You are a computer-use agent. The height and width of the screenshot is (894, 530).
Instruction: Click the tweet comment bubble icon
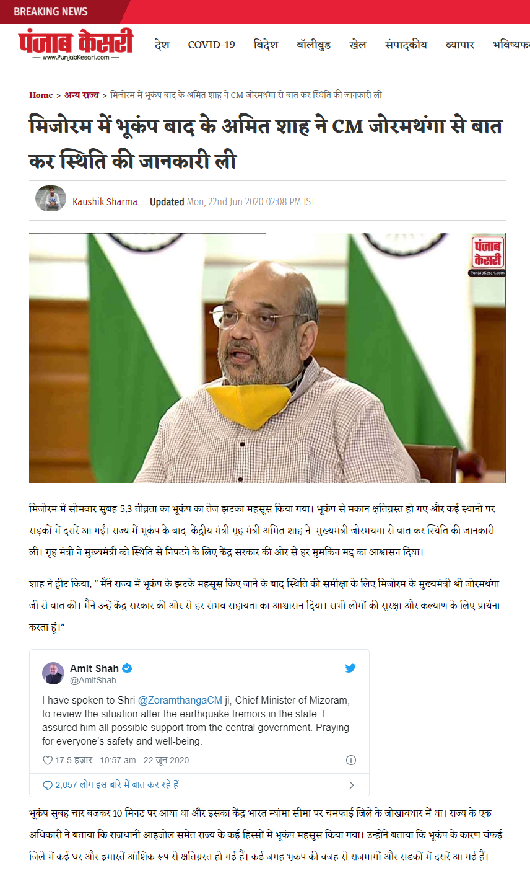click(48, 785)
